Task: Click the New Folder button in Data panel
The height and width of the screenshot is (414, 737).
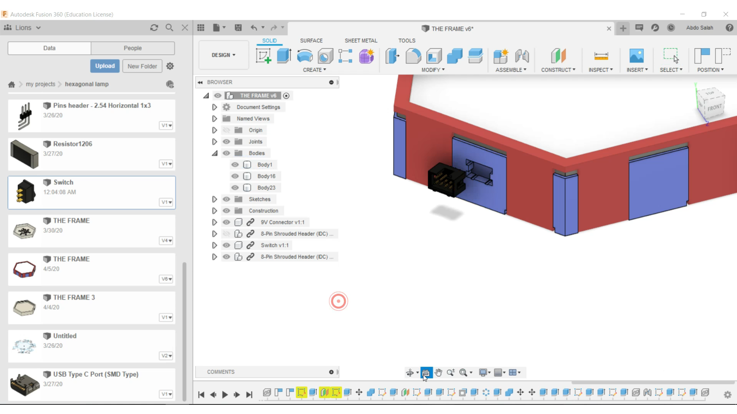Action: pos(142,66)
